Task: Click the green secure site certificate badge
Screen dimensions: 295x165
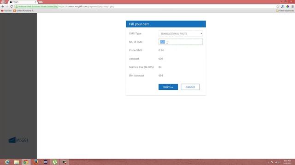Action: pyautogui.click(x=36, y=6)
